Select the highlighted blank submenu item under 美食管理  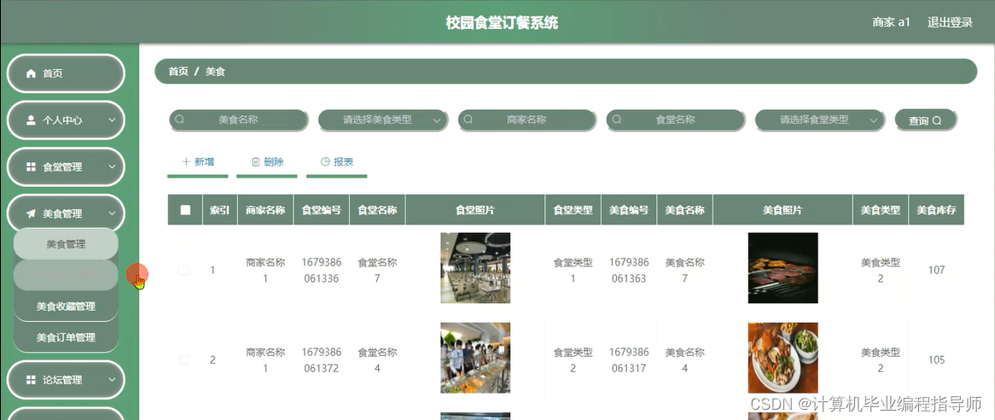66,276
